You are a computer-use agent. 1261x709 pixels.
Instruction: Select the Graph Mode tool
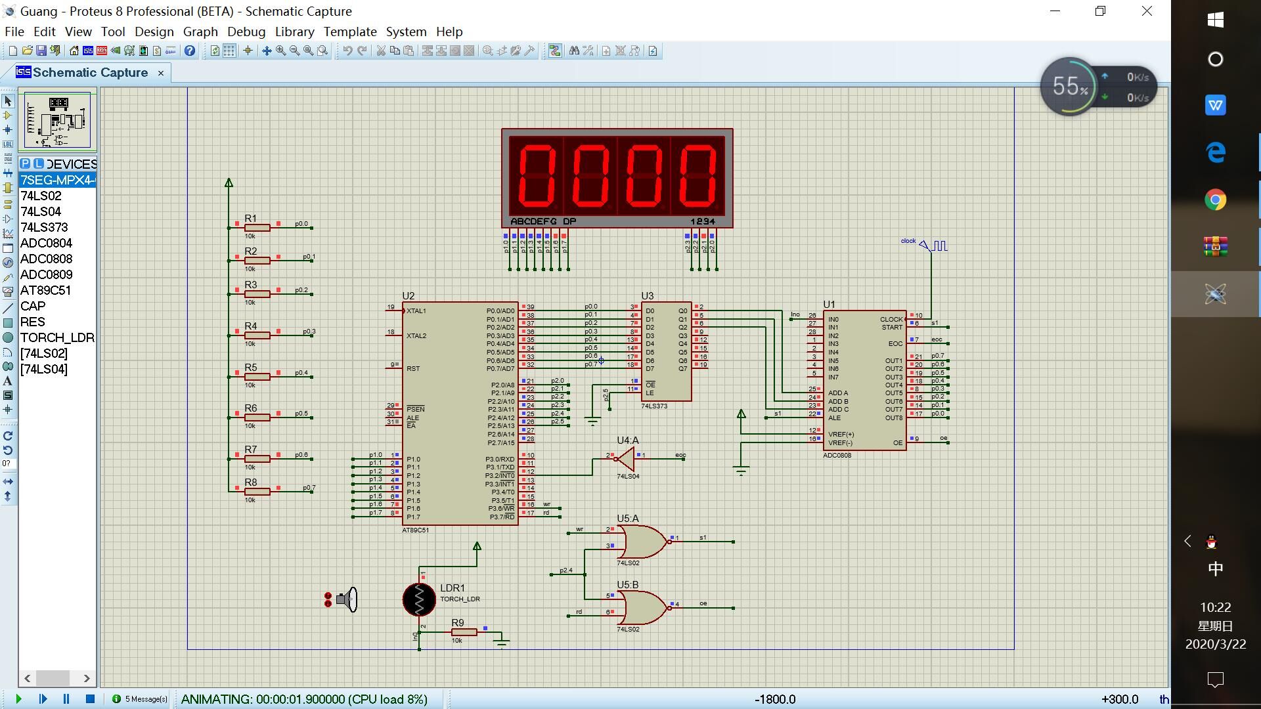(8, 234)
